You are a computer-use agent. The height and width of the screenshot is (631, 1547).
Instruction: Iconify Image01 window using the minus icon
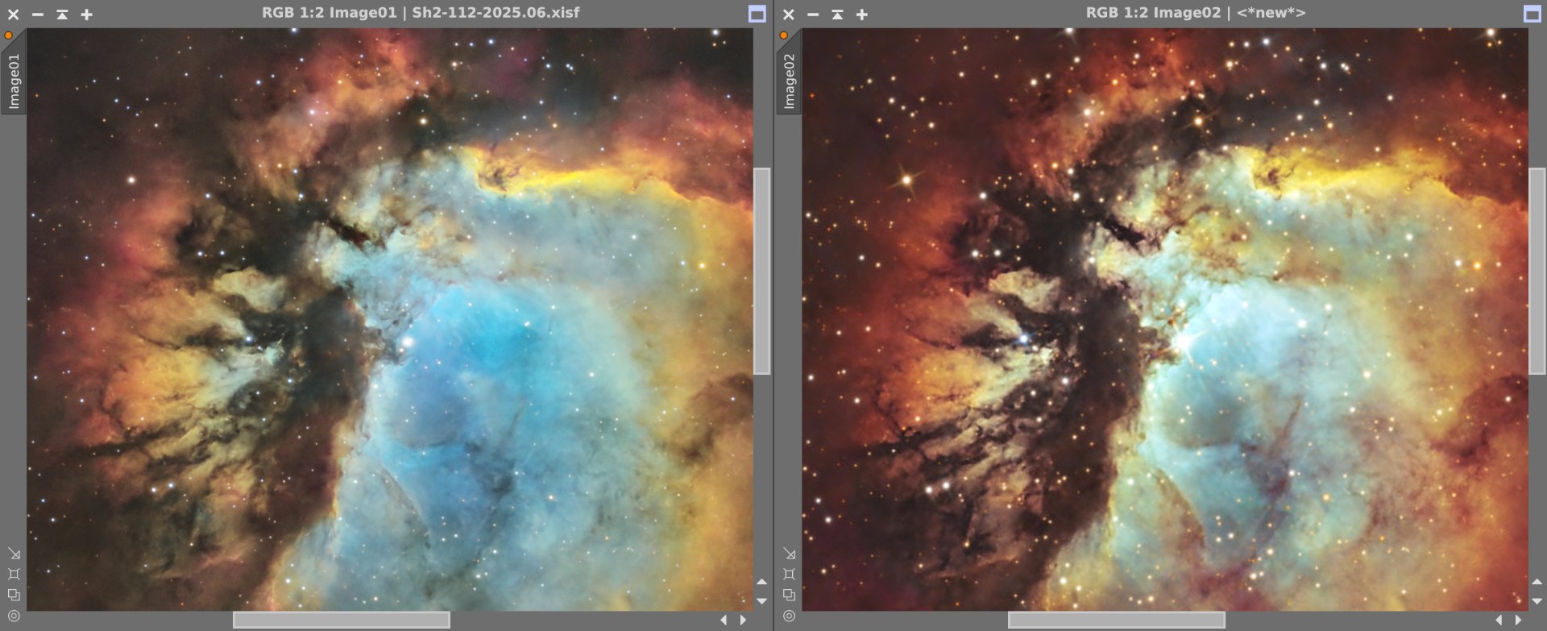coord(38,15)
